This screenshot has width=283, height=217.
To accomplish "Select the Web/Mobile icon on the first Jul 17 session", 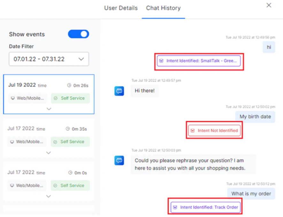I will 13,142.
